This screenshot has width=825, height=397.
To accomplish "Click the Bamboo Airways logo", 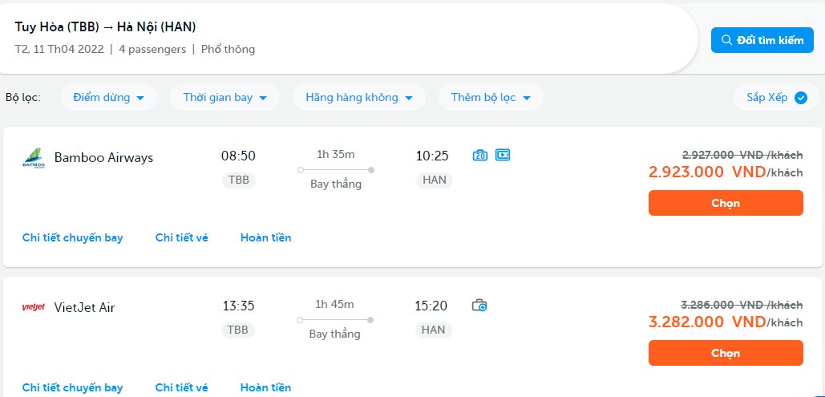I will [x=34, y=158].
